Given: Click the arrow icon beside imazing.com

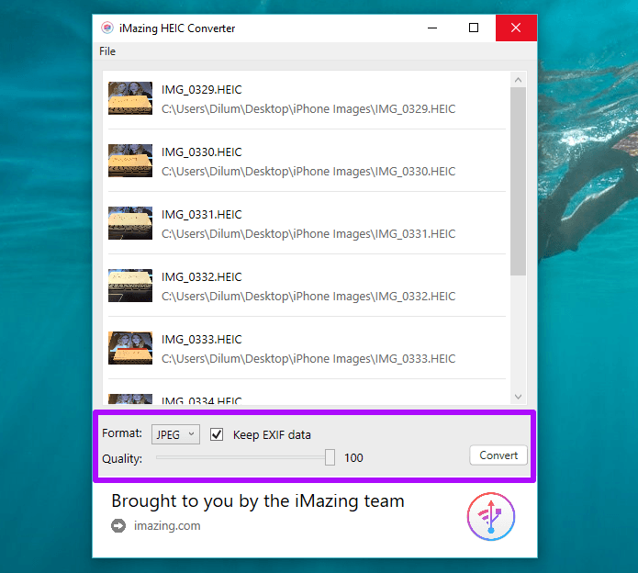Looking at the screenshot, I should 118,525.
